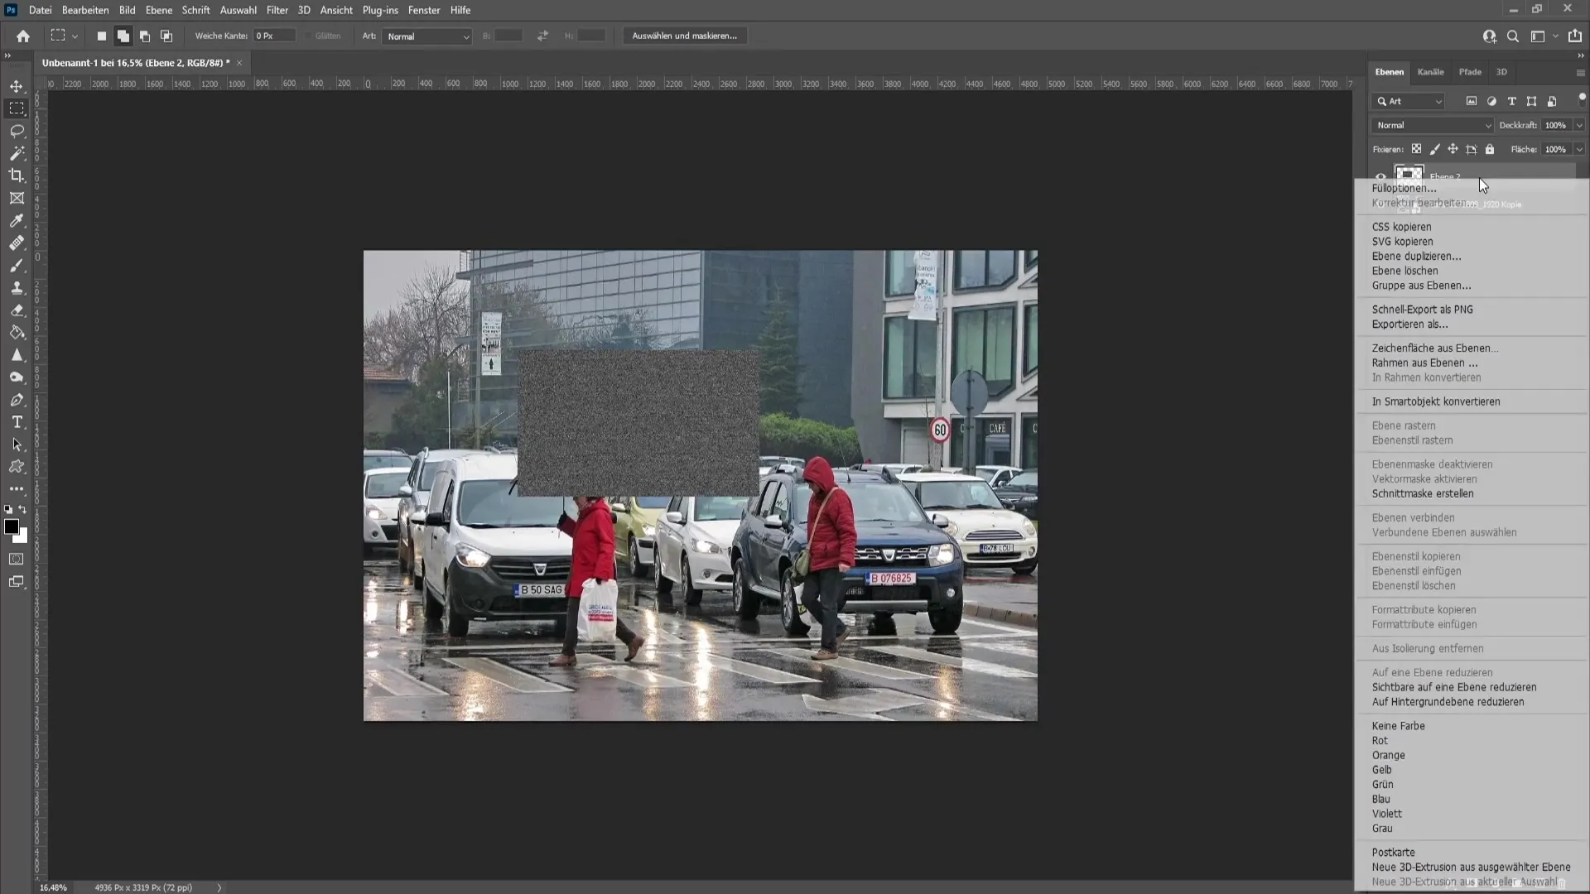Choose Ebene duplizieren... from context menu

coord(1416,256)
